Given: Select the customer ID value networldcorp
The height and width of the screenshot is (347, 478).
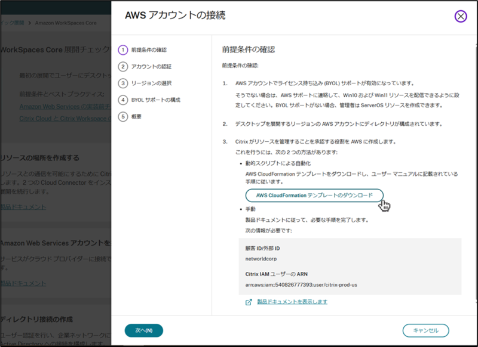Looking at the screenshot, I should (x=261, y=259).
